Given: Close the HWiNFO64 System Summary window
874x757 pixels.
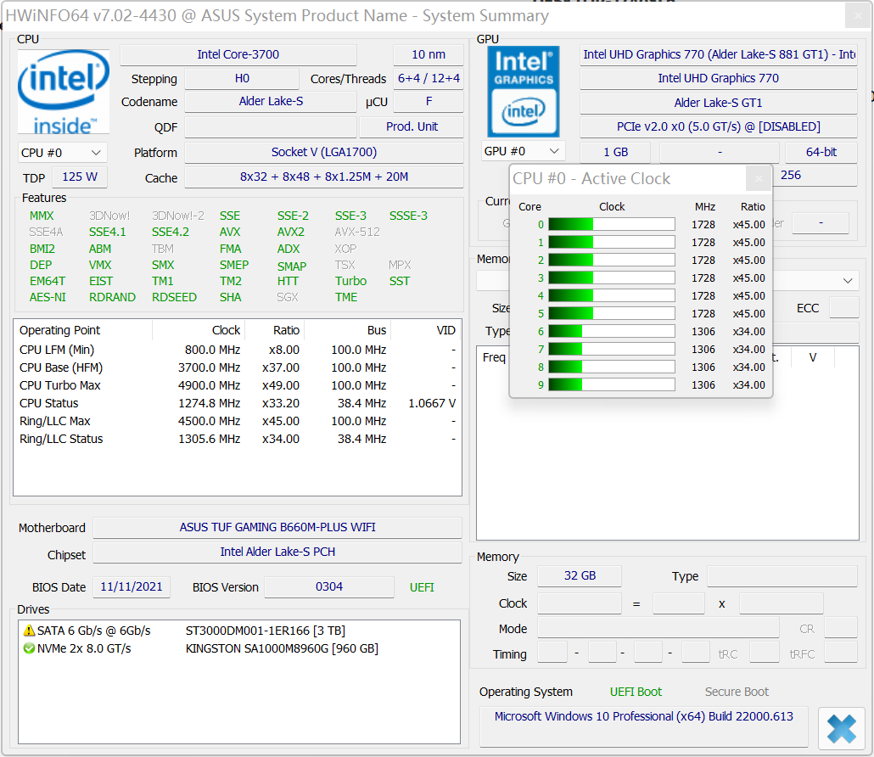Looking at the screenshot, I should coord(858,16).
